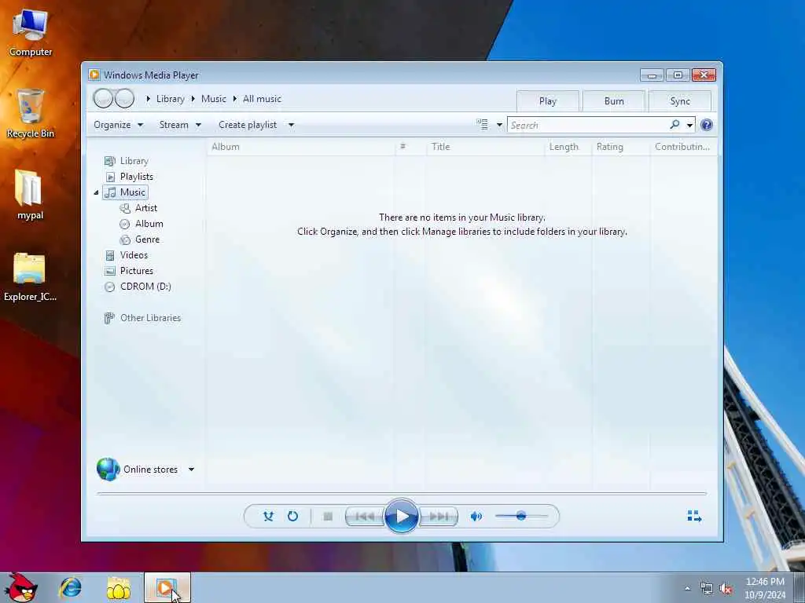The image size is (805, 603).
Task: Mute the sound via the speaker icon
Action: pos(476,517)
